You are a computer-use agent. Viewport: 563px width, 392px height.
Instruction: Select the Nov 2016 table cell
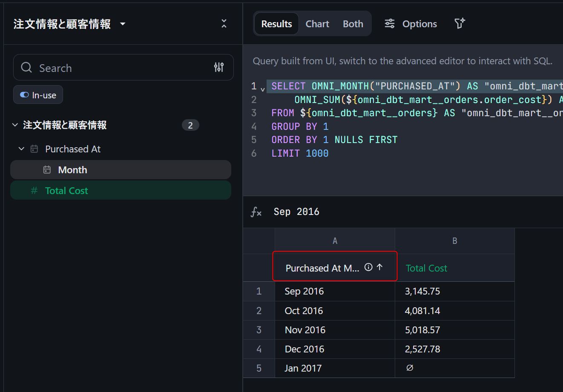[x=305, y=330]
